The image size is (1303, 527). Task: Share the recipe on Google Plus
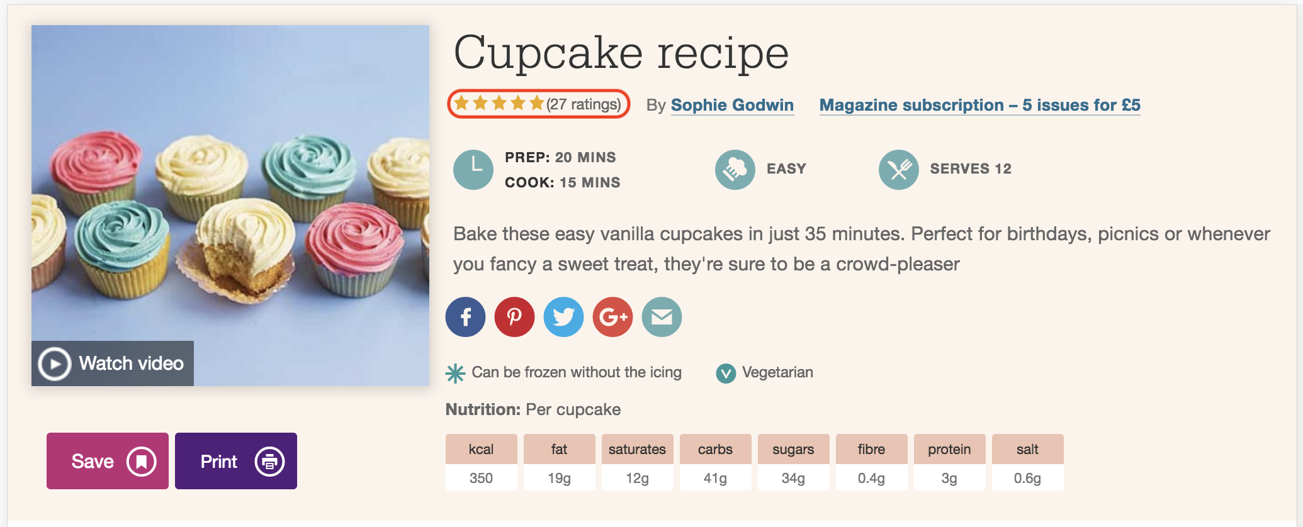coord(612,317)
